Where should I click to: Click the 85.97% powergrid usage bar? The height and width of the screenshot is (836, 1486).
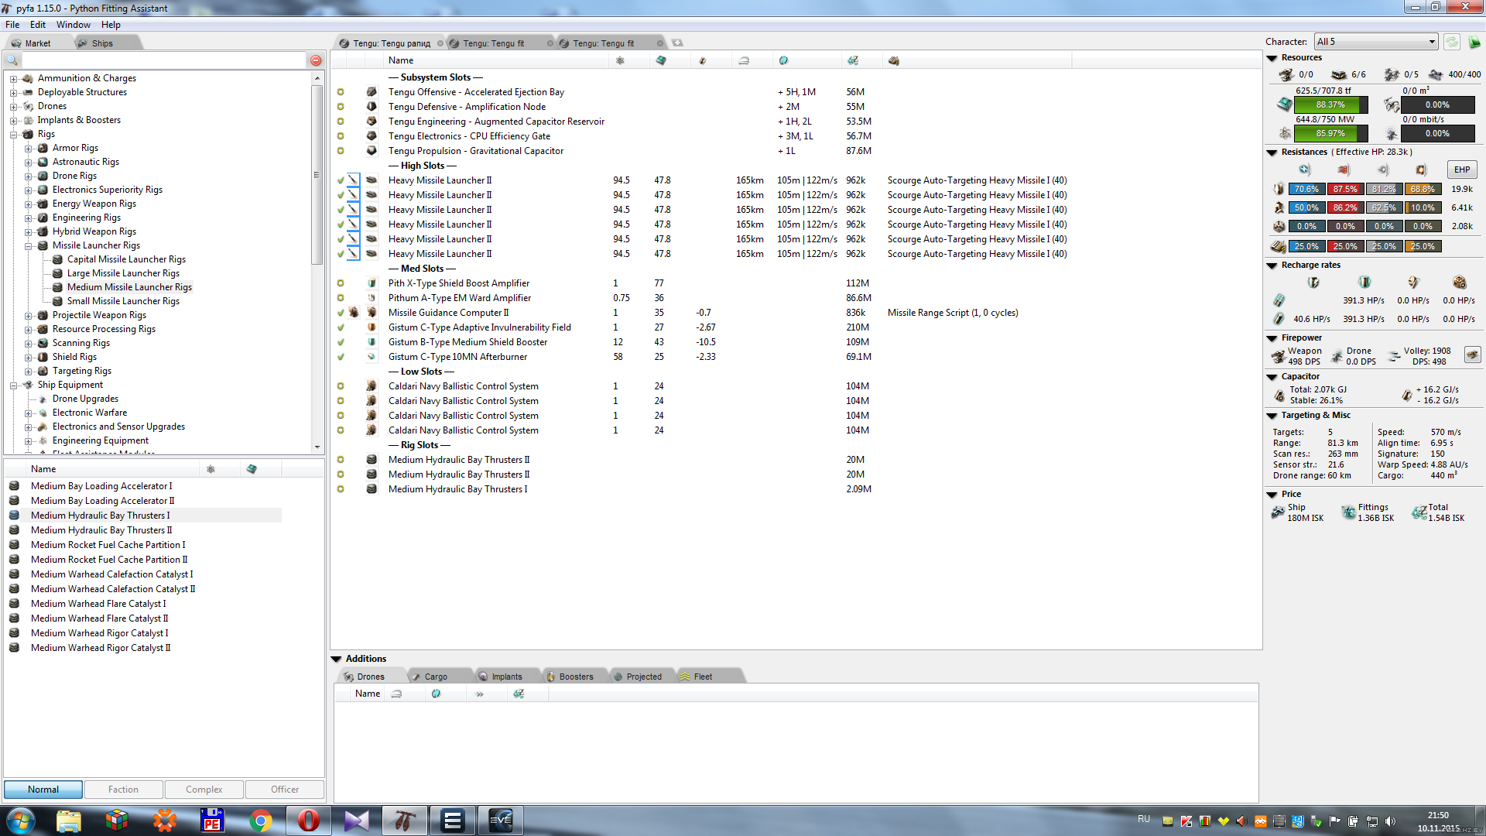[x=1331, y=133]
